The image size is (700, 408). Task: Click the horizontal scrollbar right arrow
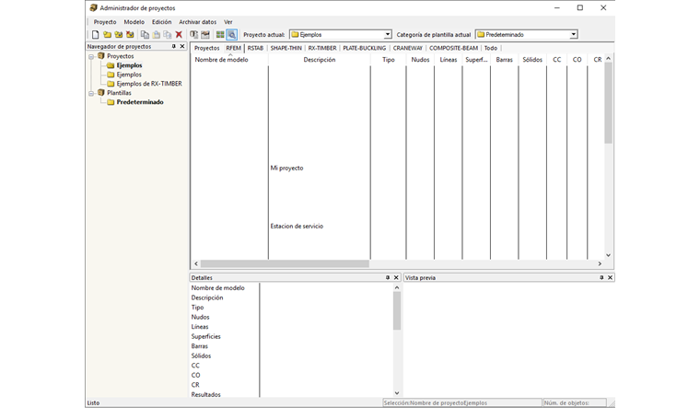[600, 263]
